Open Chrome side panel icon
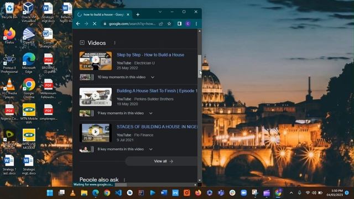The height and width of the screenshot is (199, 354). (179, 24)
